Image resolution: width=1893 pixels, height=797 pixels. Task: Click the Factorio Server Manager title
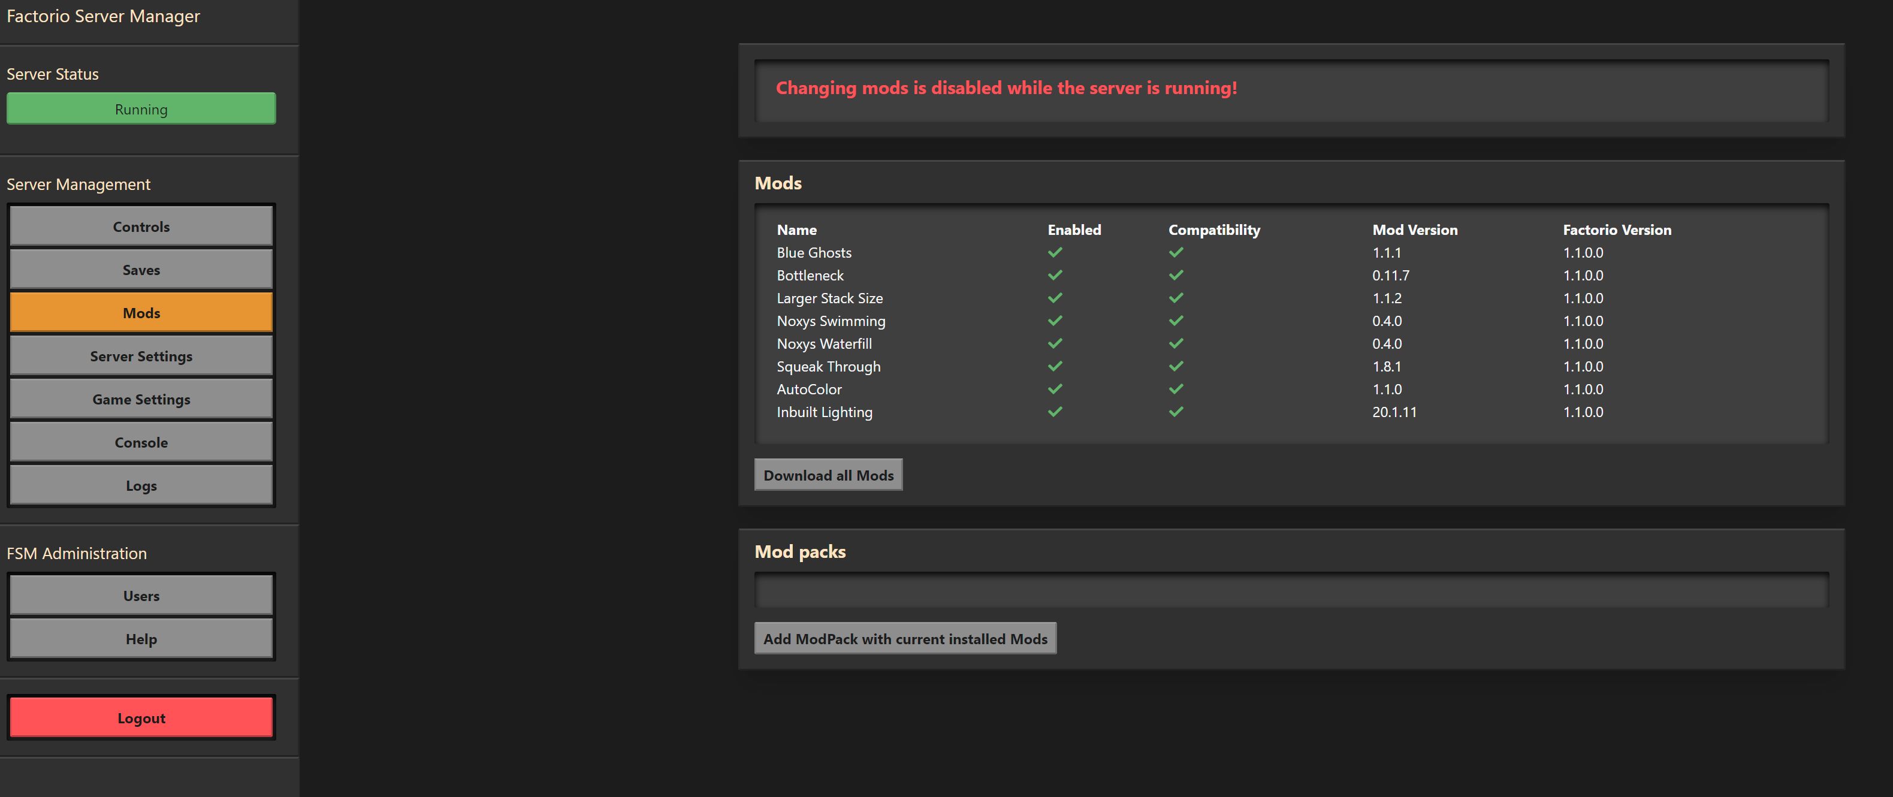click(x=103, y=16)
